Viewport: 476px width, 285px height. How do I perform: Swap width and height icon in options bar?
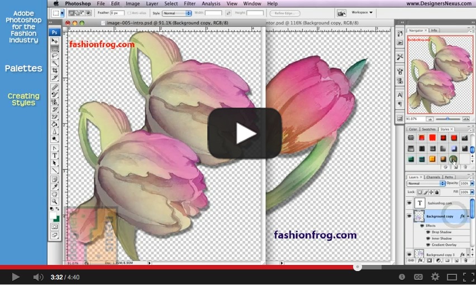pos(229,13)
